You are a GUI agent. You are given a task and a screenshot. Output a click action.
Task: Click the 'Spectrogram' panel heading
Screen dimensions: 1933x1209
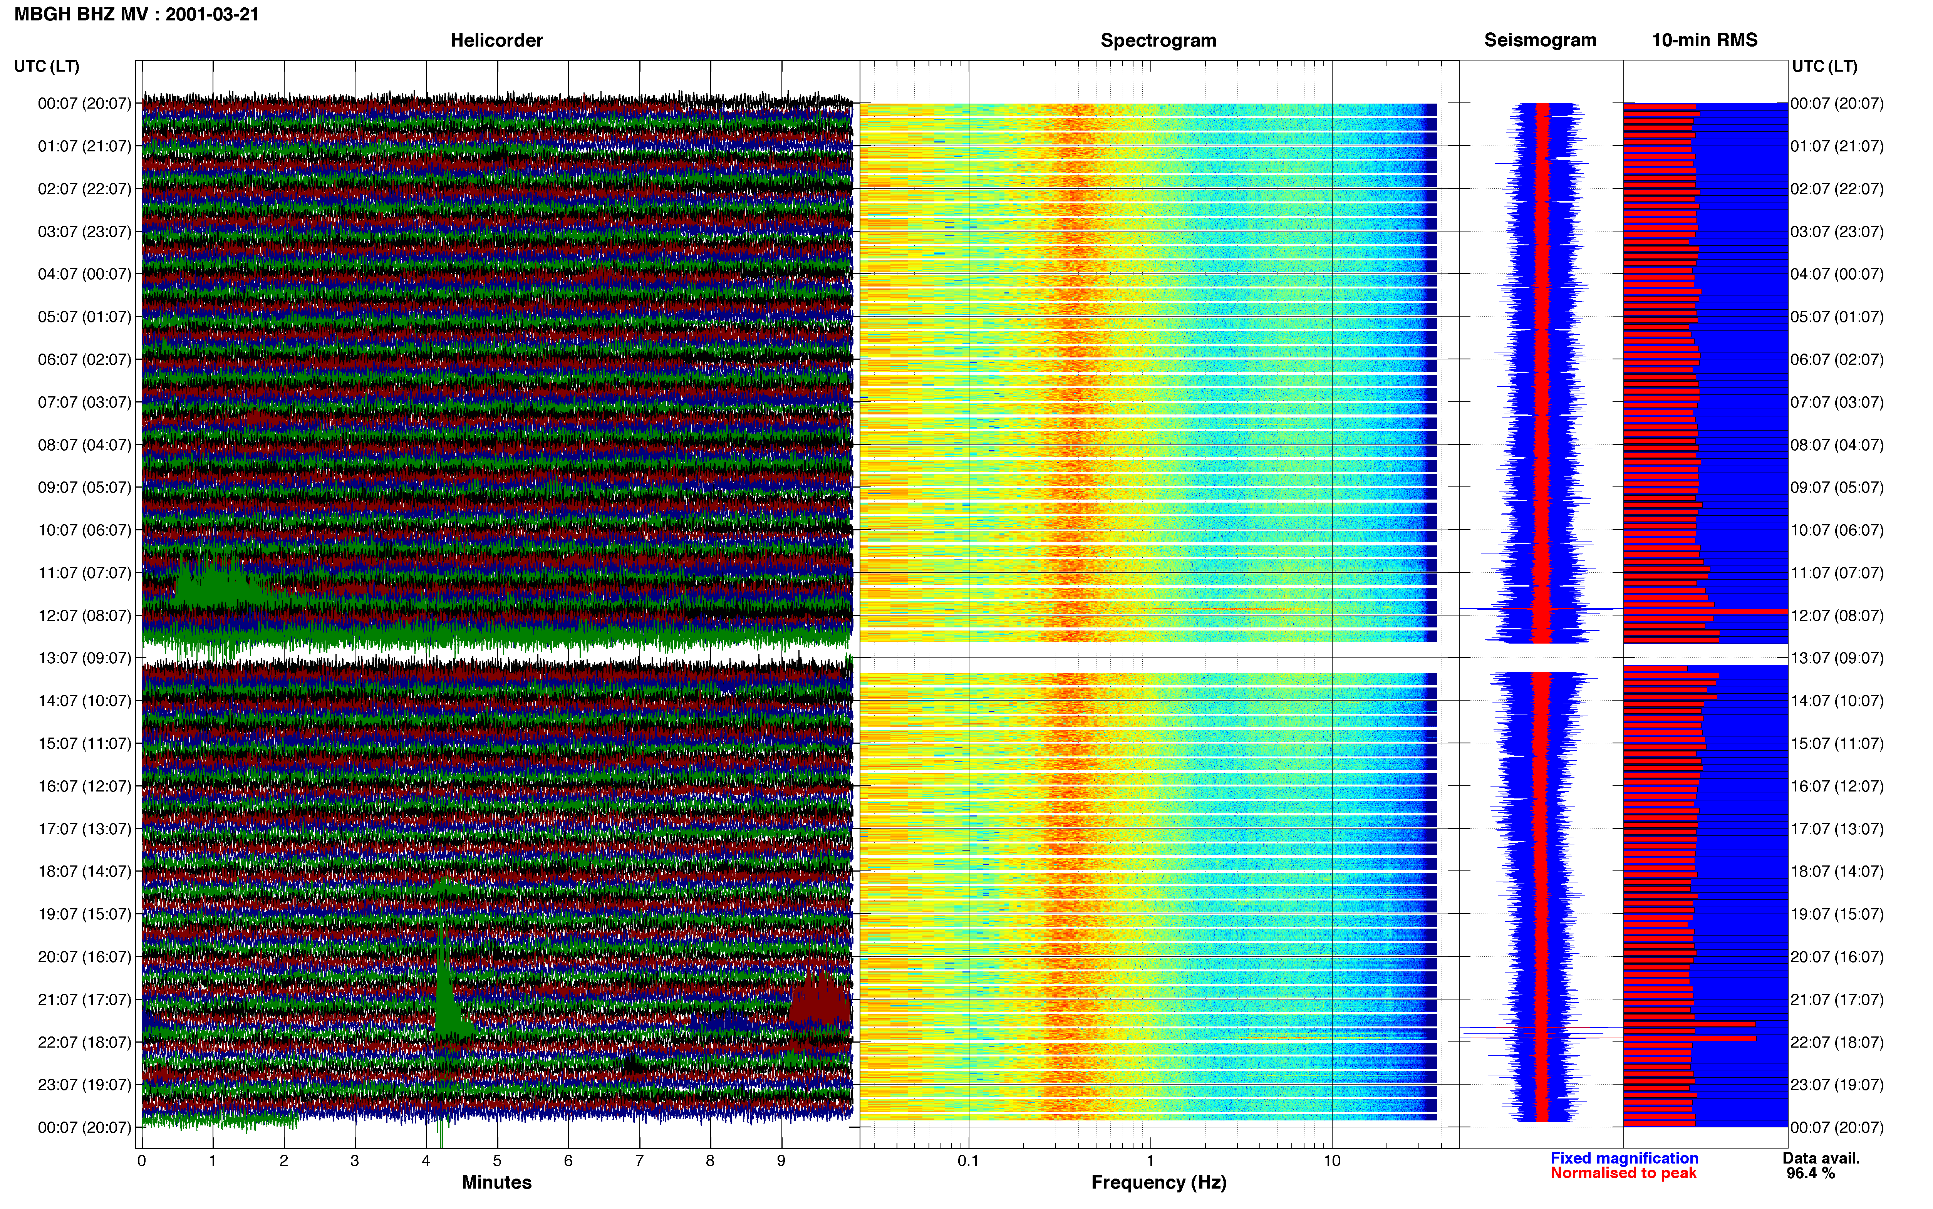(x=1158, y=41)
